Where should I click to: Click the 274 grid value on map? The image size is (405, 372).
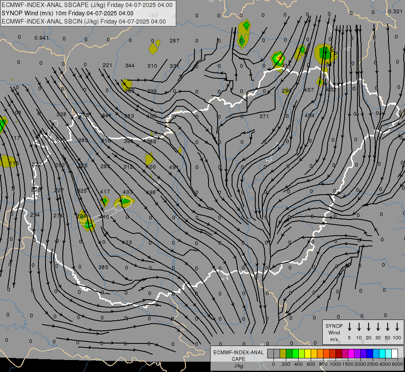[x=58, y=215]
